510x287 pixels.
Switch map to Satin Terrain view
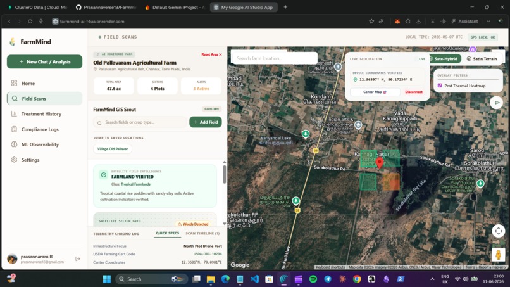pos(482,59)
